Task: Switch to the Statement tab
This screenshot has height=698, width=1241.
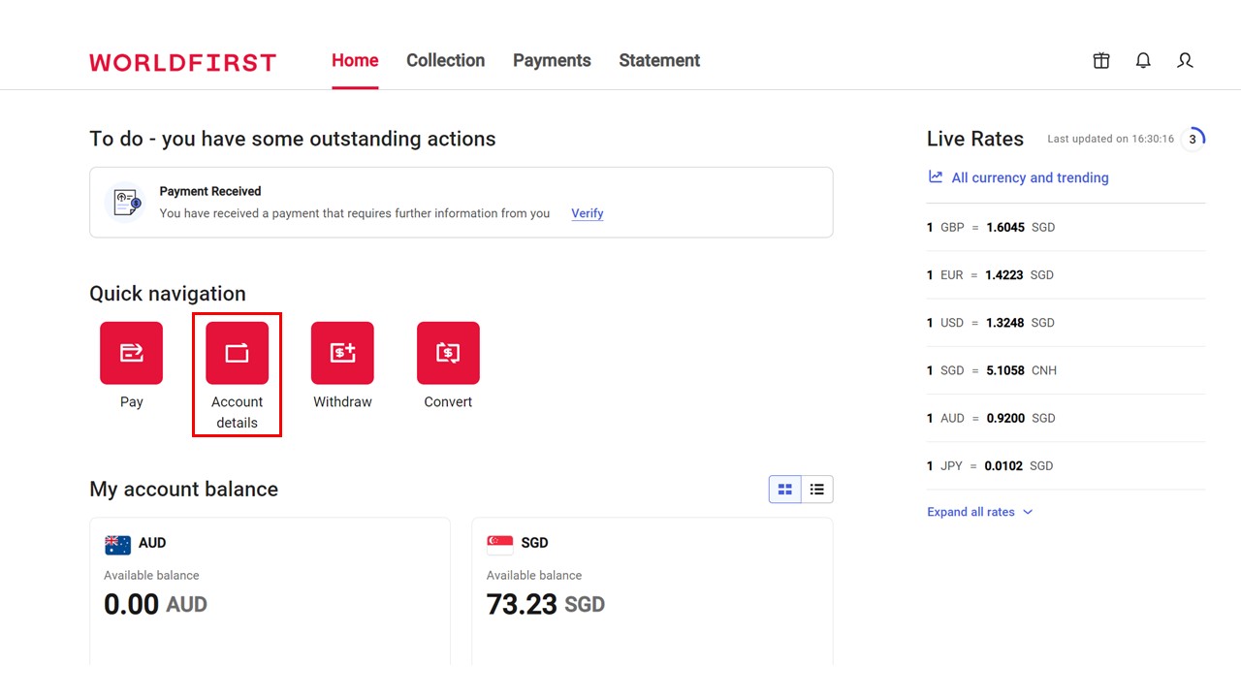Action: click(659, 60)
